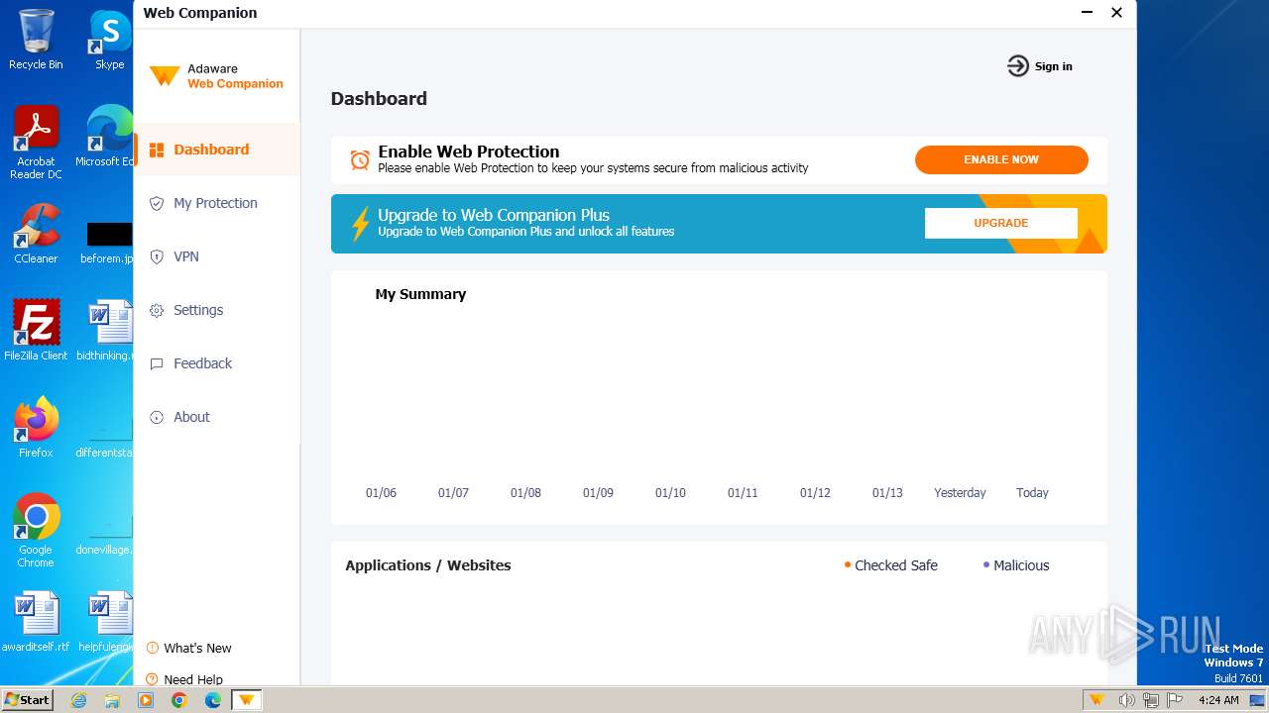Image resolution: width=1269 pixels, height=713 pixels.
Task: Click the Adaware Web Companion logo
Action: [x=216, y=76]
